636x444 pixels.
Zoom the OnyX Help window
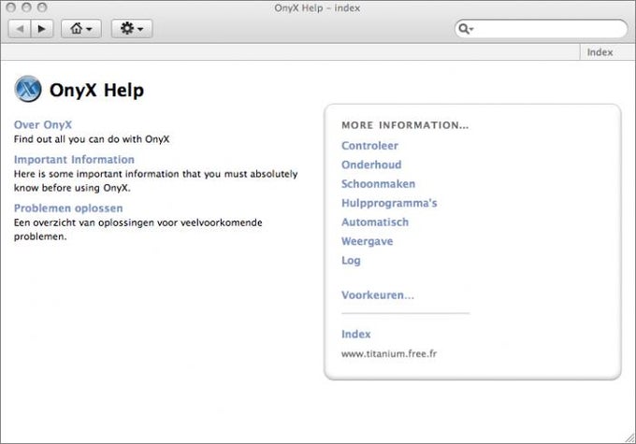(x=42, y=7)
